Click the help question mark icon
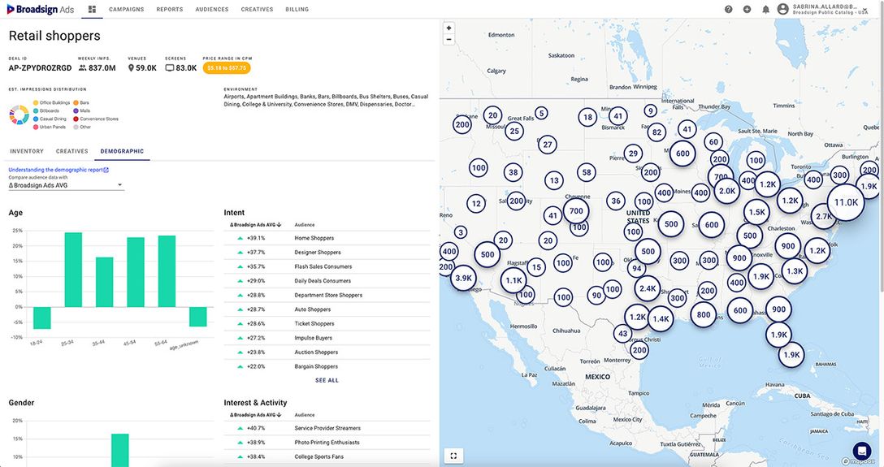Screen dimensions: 884x467 pos(728,9)
